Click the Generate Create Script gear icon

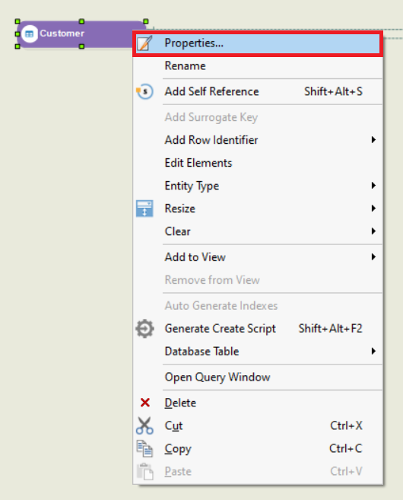[144, 329]
